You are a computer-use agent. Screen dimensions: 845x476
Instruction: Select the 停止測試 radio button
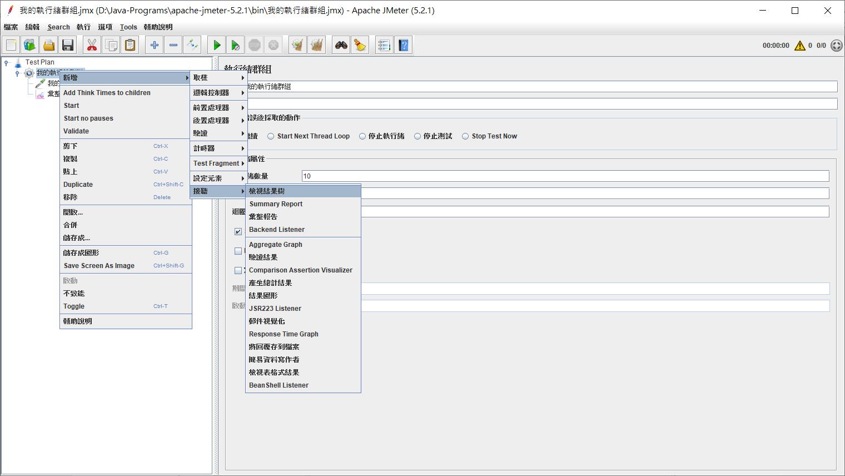[x=417, y=136]
